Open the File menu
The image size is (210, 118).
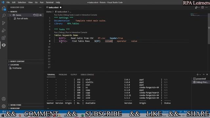[x=8, y=2]
